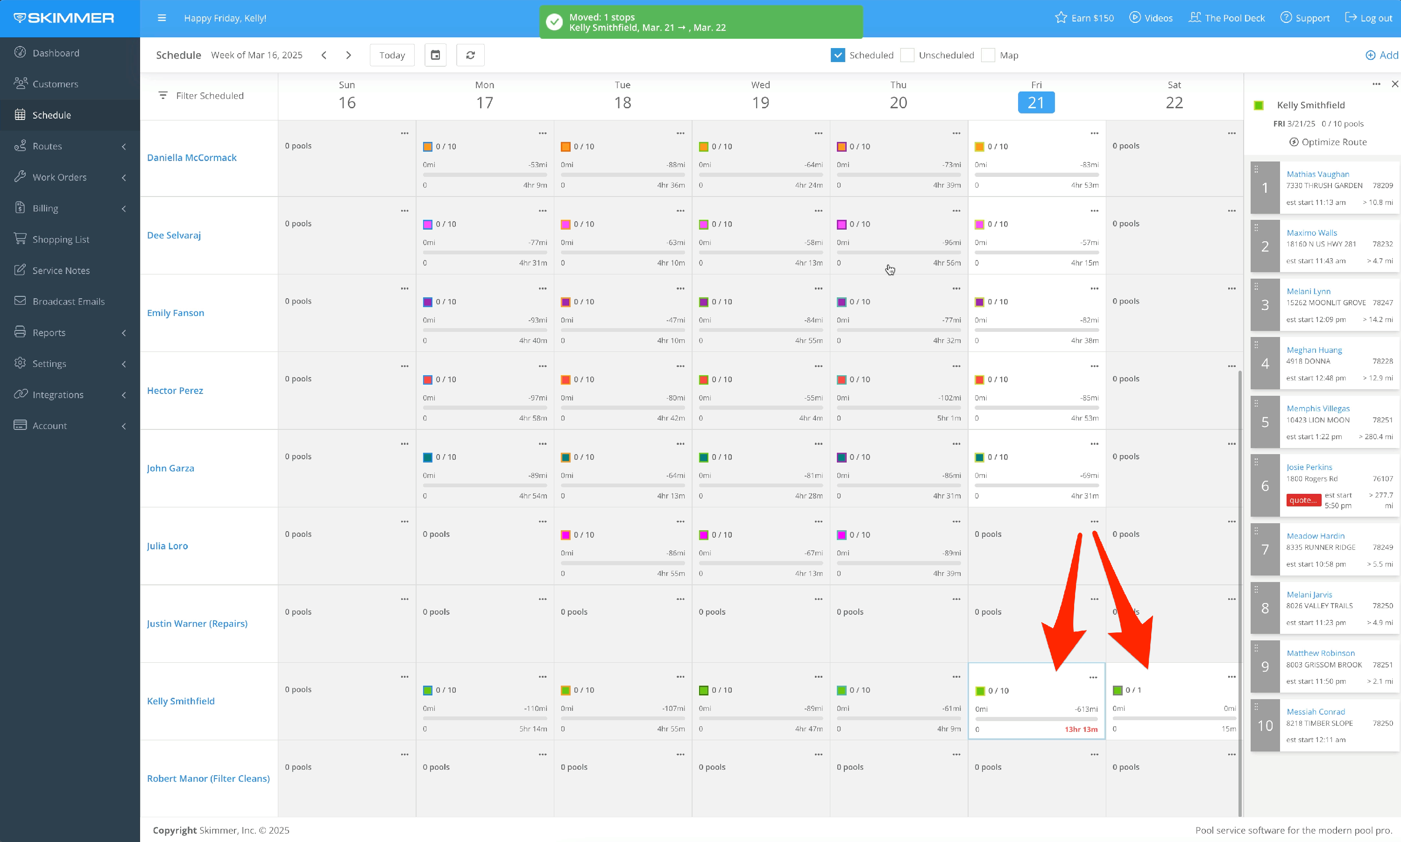Click the Today button
The image size is (1401, 842).
click(392, 55)
